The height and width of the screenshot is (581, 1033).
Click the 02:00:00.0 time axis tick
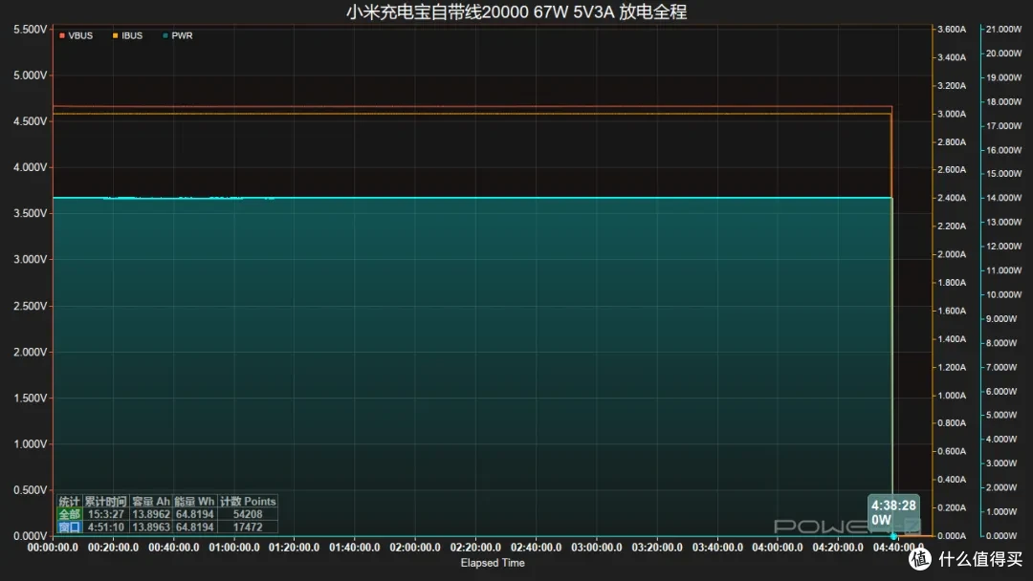415,548
